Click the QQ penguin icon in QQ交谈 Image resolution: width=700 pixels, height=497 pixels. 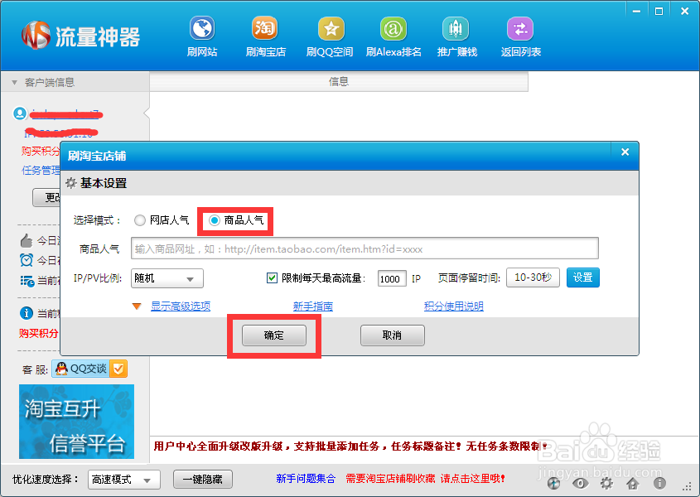pos(61,369)
